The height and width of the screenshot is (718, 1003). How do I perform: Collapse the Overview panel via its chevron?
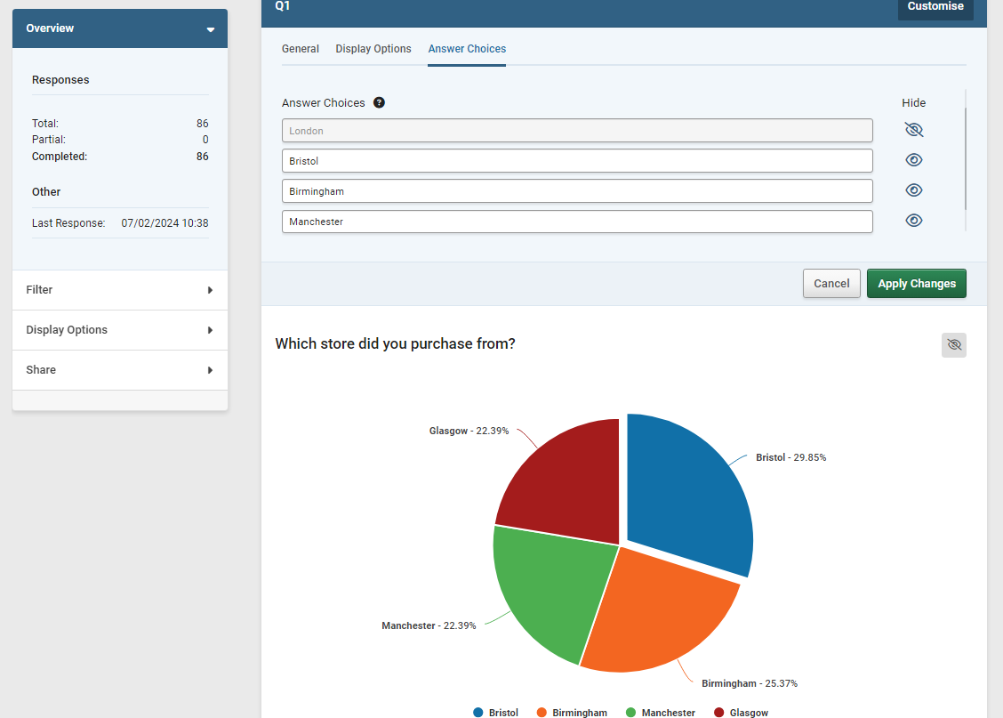click(x=210, y=28)
